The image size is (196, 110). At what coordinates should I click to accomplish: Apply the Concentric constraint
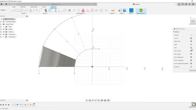click(92, 10)
